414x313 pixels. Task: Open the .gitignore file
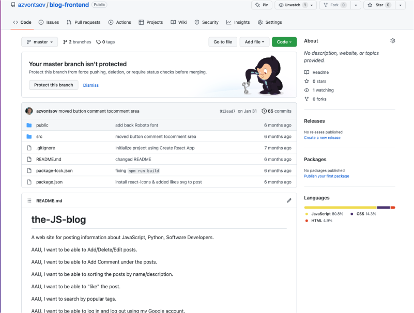coord(45,148)
